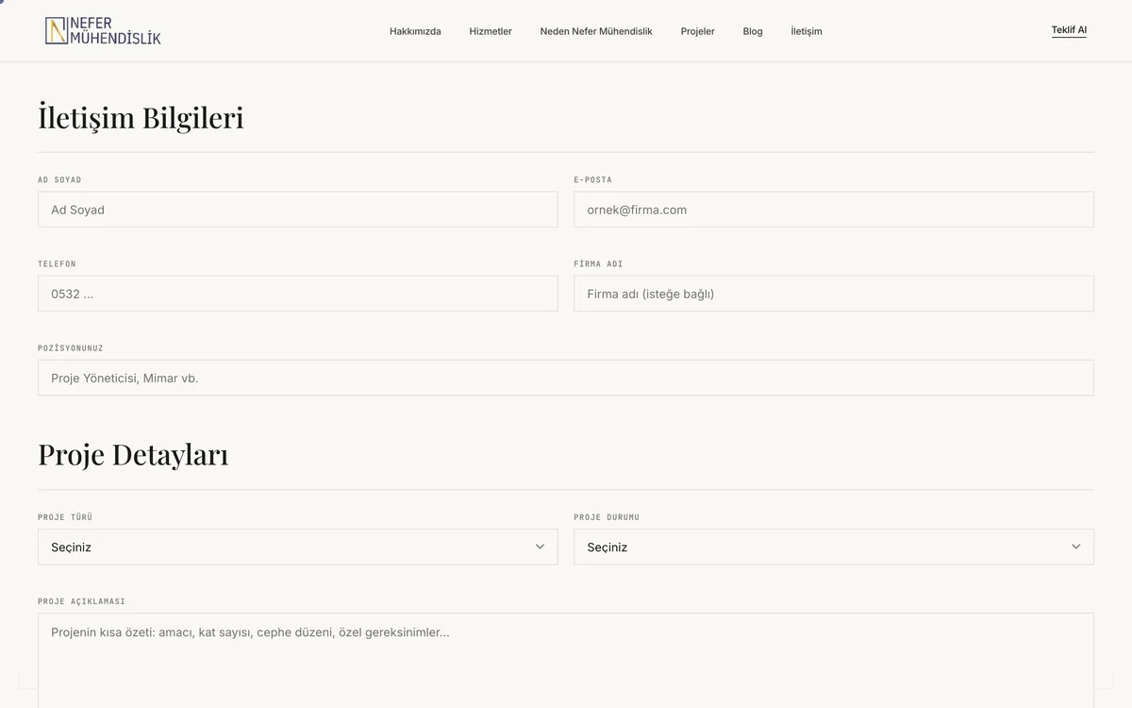The width and height of the screenshot is (1132, 708).
Task: Navigate to Projeler
Action: click(698, 31)
